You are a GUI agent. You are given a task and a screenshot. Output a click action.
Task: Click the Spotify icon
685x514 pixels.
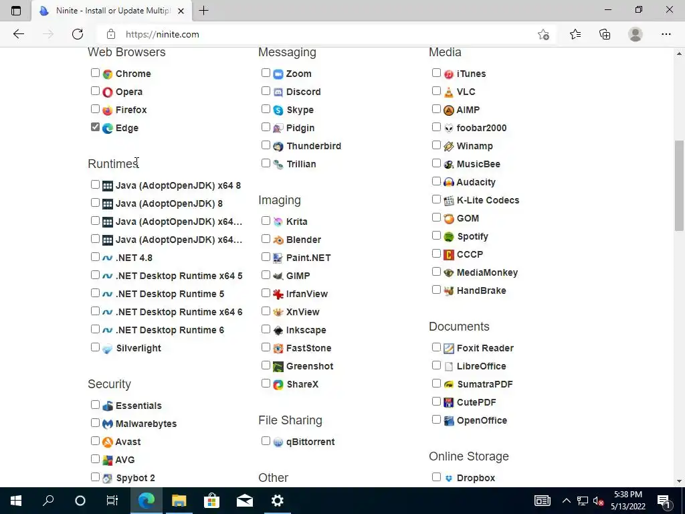click(x=449, y=236)
